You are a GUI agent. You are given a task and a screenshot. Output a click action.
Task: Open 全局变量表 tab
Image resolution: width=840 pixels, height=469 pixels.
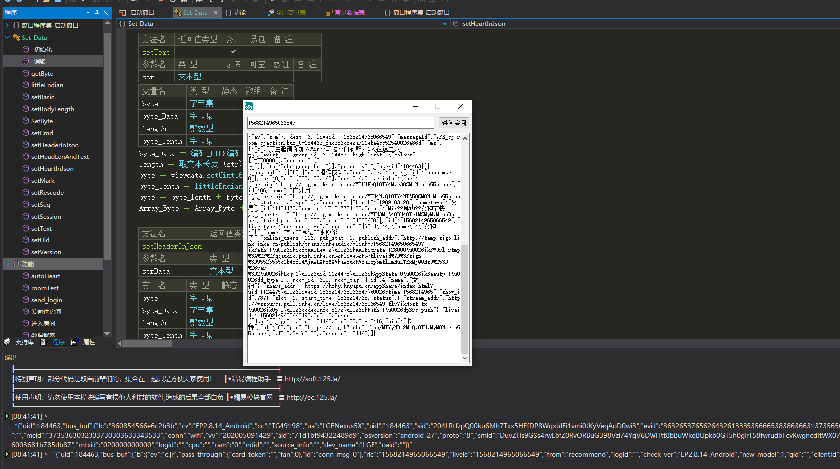tap(286, 13)
